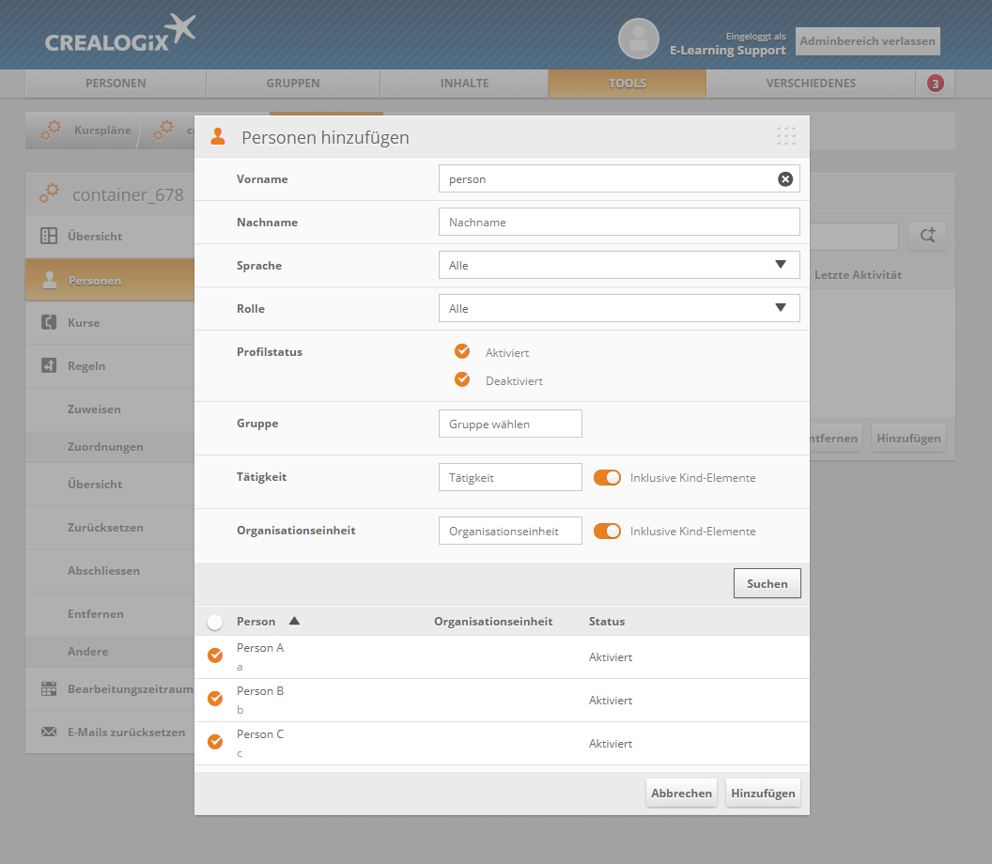
Task: Uncheck the Deaktiviert profile status checkbox
Action: [x=462, y=379]
